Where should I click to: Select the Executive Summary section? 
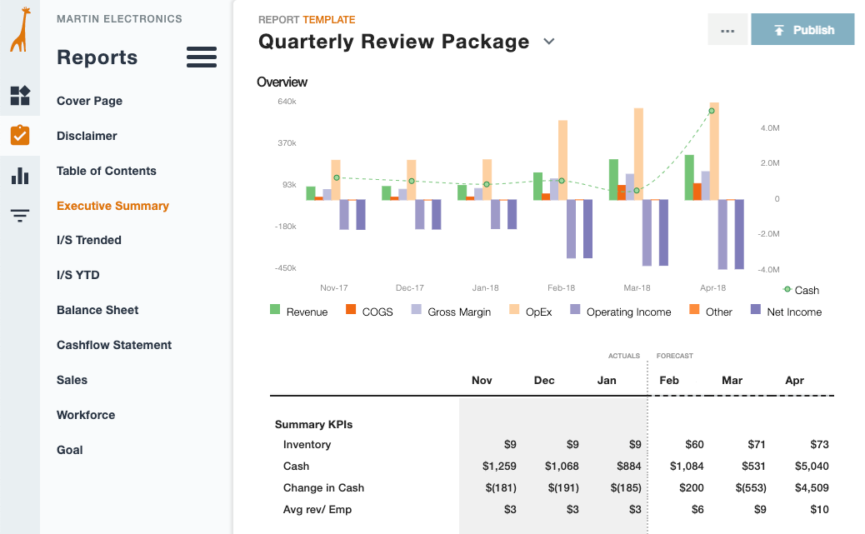pos(112,205)
